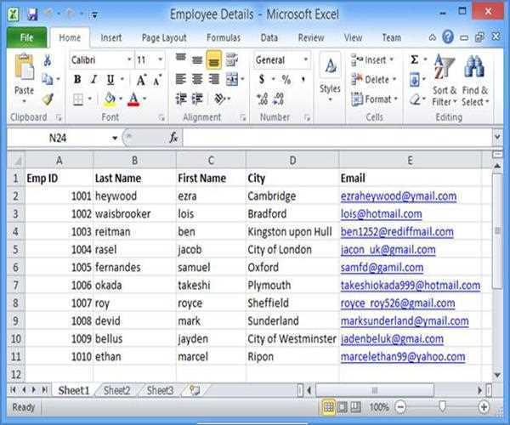510x425 pixels.
Task: Switch to Page Layout view in status bar
Action: (x=342, y=407)
